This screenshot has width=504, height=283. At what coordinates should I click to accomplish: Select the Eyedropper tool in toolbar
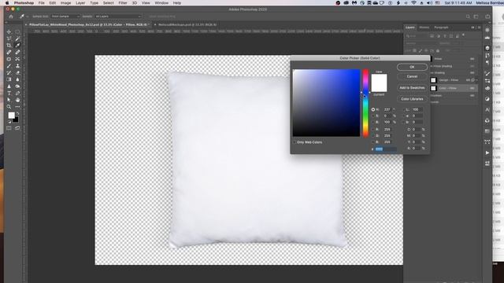click(17, 46)
